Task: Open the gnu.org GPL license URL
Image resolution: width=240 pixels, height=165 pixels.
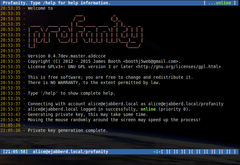Action: [x=178, y=67]
